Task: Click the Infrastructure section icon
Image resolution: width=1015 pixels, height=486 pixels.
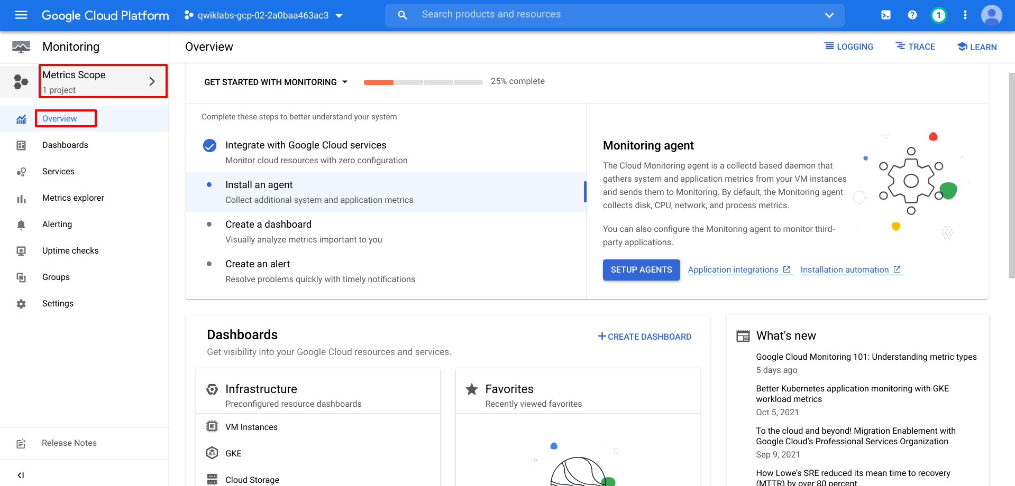Action: point(212,389)
